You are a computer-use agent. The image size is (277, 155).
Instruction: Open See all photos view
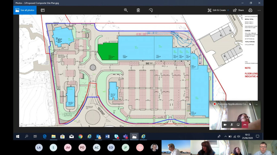(x=25, y=10)
